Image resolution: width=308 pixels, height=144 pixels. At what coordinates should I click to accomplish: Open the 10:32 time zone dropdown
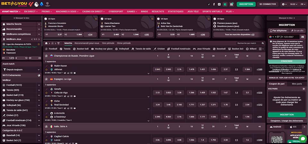(x=294, y=4)
